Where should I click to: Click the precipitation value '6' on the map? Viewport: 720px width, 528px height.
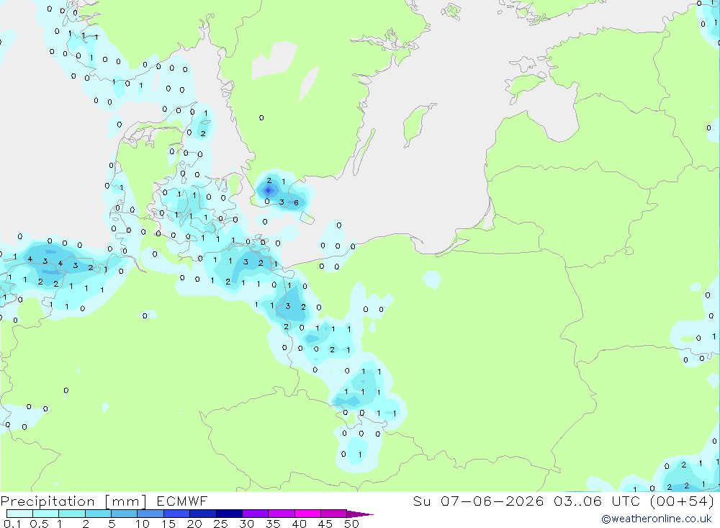[x=296, y=202]
